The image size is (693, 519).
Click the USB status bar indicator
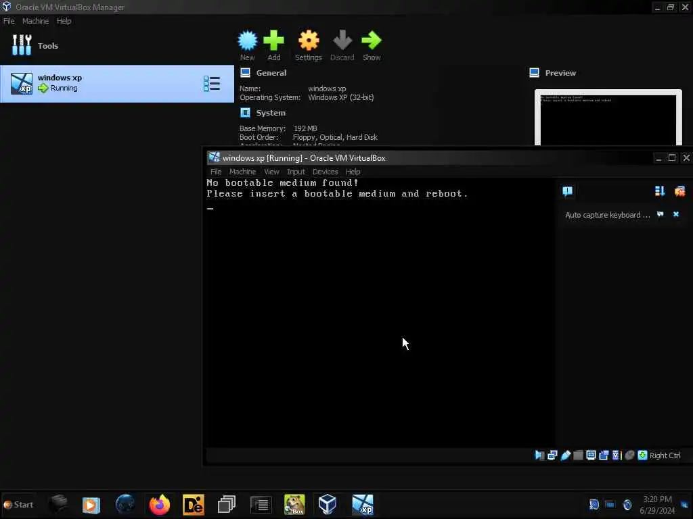(565, 455)
